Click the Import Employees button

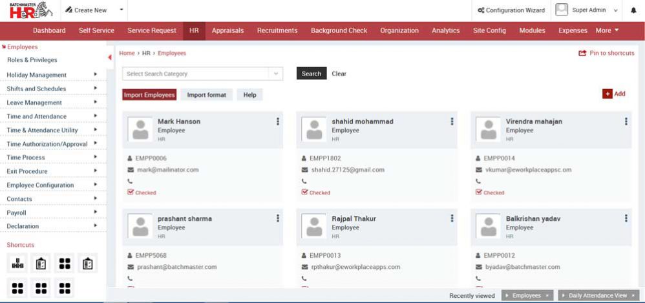[149, 95]
